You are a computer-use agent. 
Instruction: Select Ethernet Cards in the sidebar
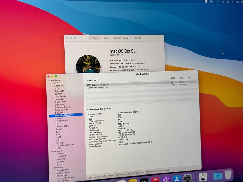click(x=62, y=107)
